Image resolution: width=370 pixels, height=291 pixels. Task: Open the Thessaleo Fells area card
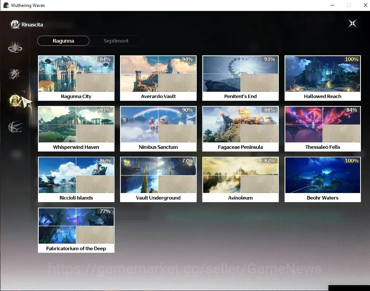click(x=323, y=129)
